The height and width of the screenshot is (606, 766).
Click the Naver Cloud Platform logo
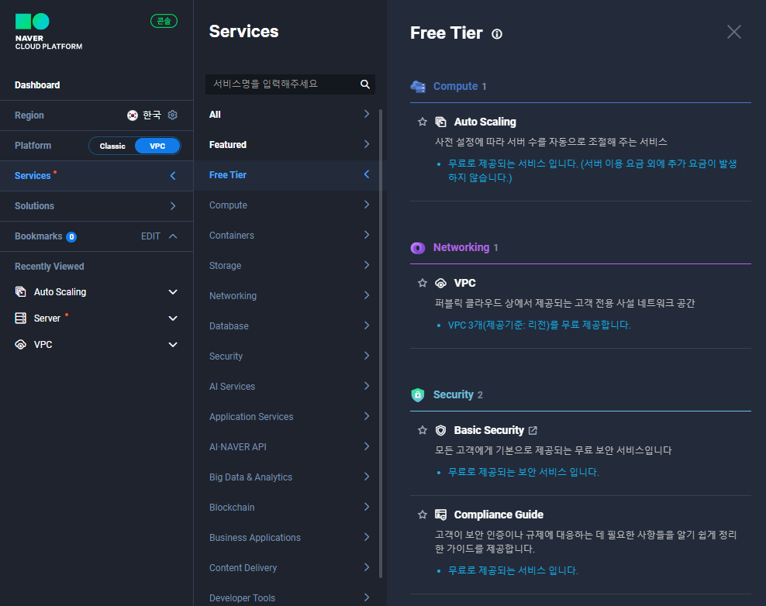pos(48,32)
